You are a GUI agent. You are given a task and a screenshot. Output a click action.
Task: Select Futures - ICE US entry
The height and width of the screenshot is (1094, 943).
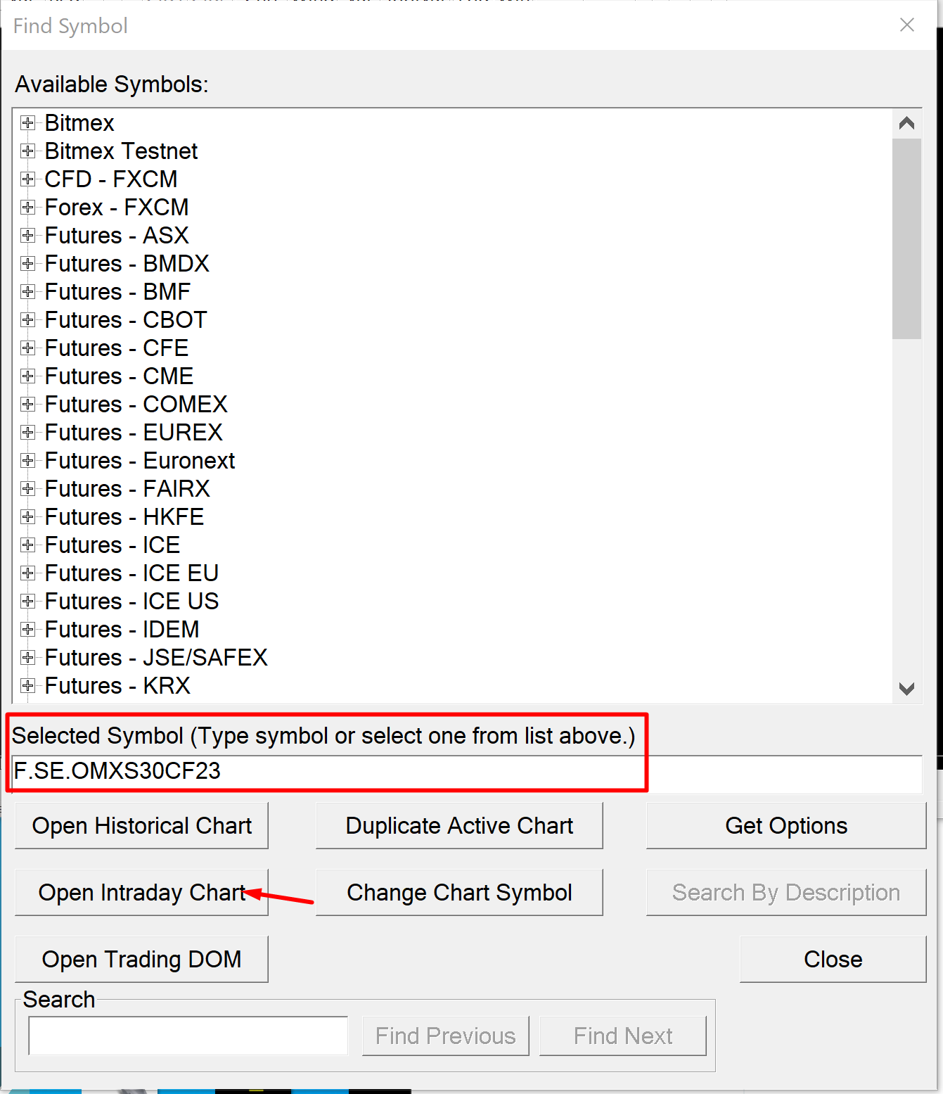pos(131,602)
